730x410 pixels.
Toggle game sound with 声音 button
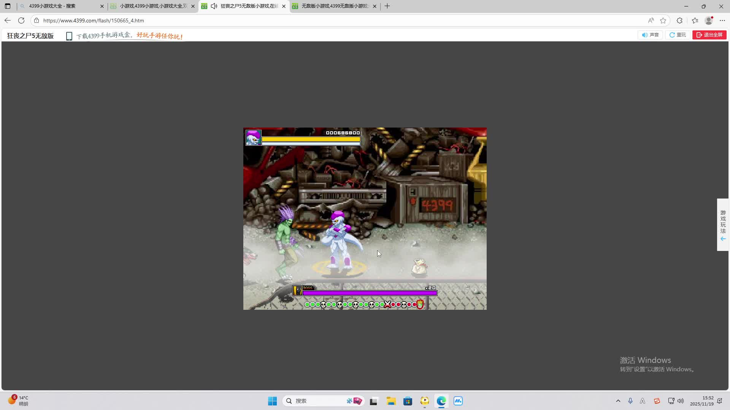pos(650,35)
